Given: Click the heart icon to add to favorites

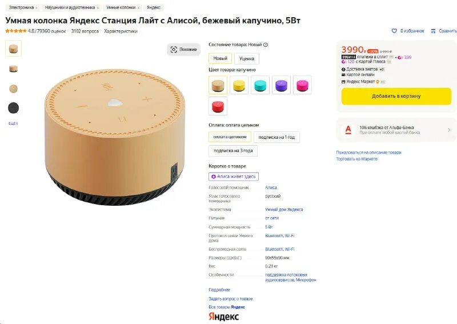Looking at the screenshot, I should [x=394, y=31].
